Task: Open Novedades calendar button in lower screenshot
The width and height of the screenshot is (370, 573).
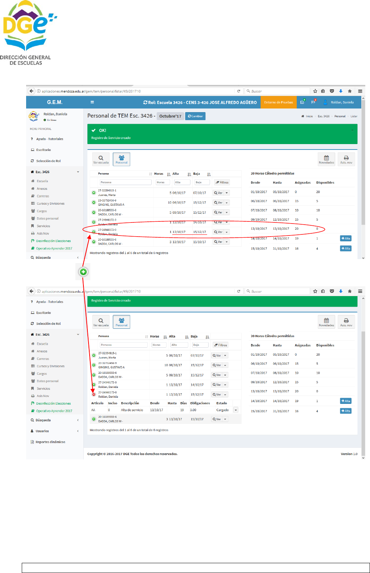Action: click(326, 322)
